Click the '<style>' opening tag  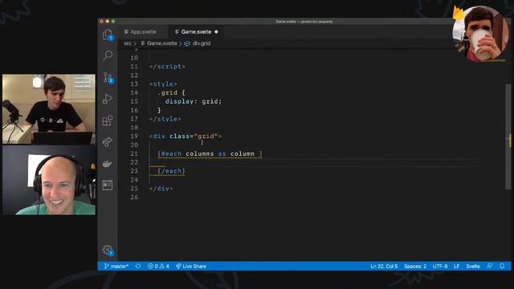point(163,83)
